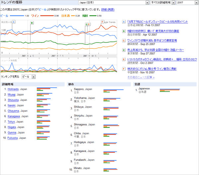
Task: Click the ビール link in the scale description
Action: click(42, 10)
